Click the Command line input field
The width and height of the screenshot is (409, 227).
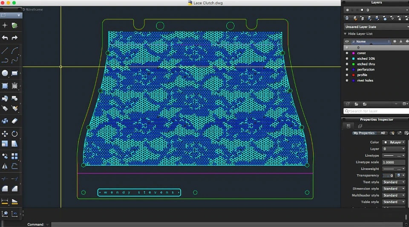pos(227,224)
